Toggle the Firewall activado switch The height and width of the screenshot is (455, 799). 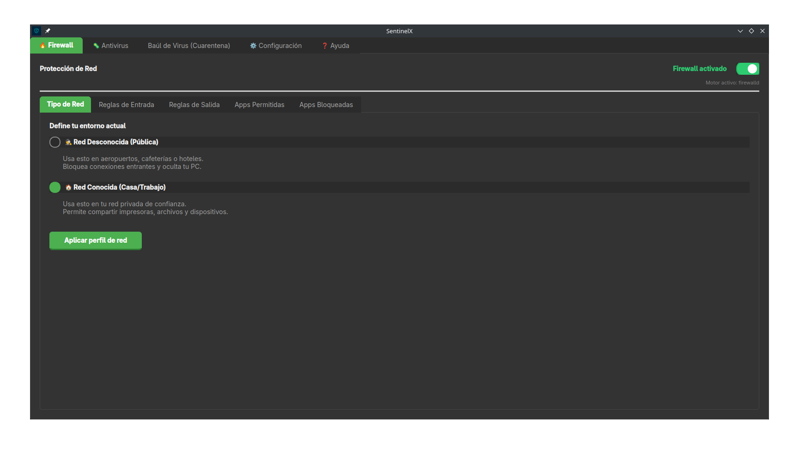(x=748, y=69)
